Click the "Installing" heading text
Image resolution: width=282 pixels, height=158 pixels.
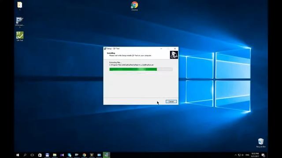tap(111, 53)
